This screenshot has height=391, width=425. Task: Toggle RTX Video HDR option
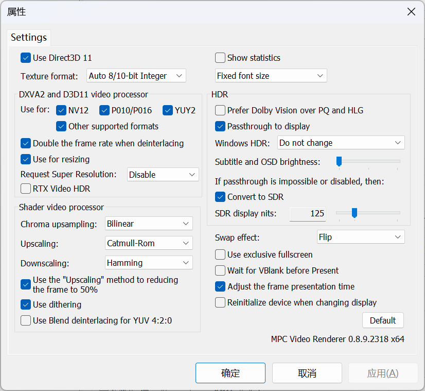[26, 189]
